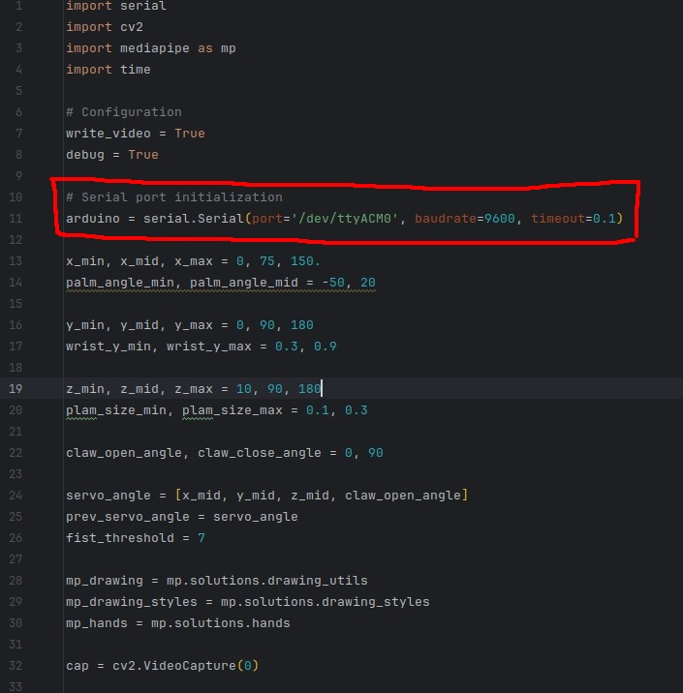The width and height of the screenshot is (683, 693).
Task: Click line number 24 in the gutter
Action: [16, 496]
